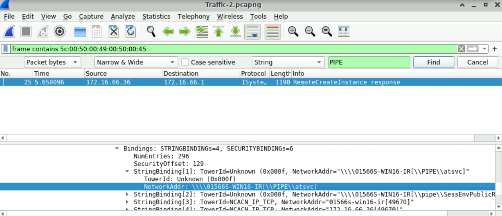Clear the display filter with X
502x216 pixels.
pyautogui.click(x=461, y=49)
